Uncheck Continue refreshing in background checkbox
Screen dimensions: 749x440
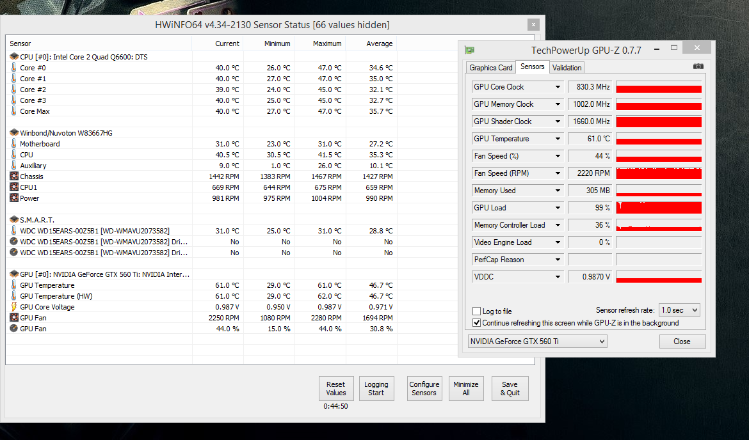pos(476,322)
